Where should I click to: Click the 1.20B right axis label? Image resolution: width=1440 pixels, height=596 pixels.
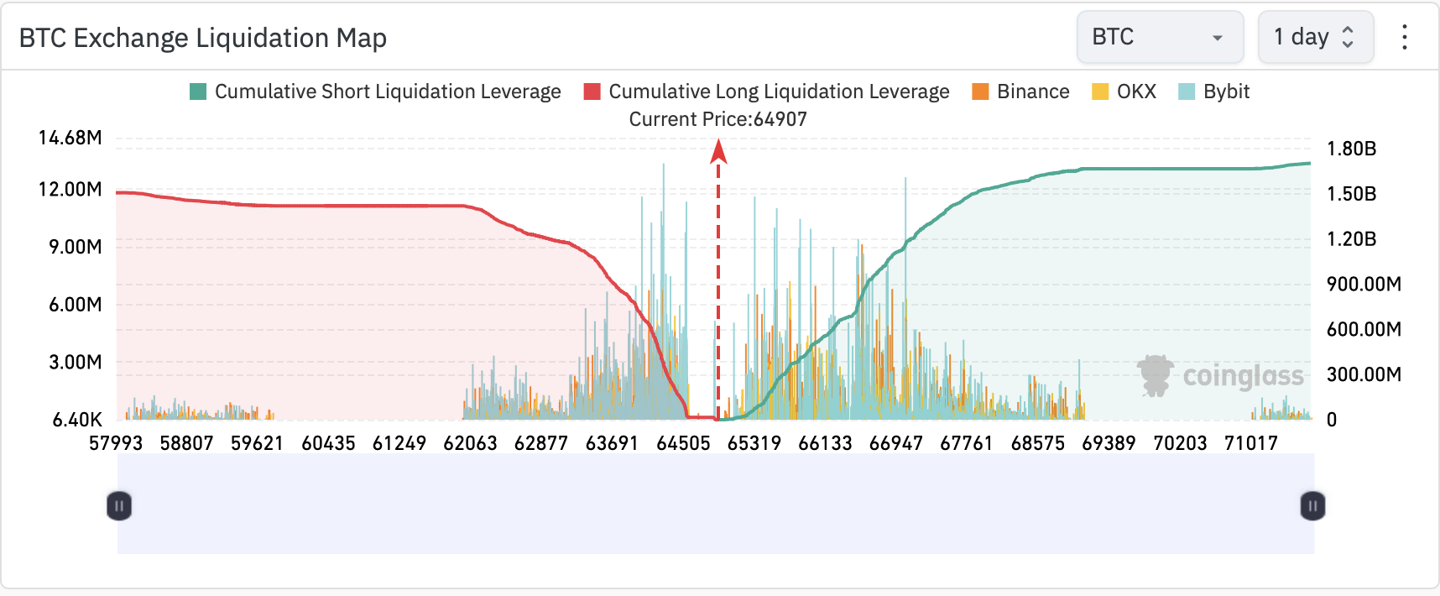[1352, 239]
